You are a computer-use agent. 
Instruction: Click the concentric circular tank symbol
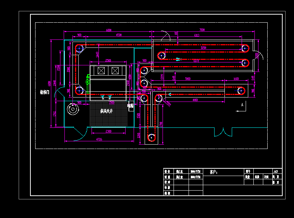73,109
